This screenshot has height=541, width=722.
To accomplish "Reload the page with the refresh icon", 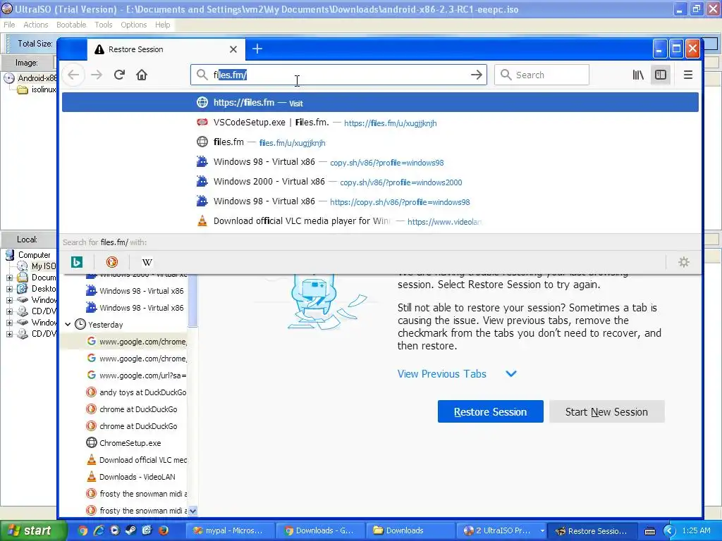I will [119, 75].
